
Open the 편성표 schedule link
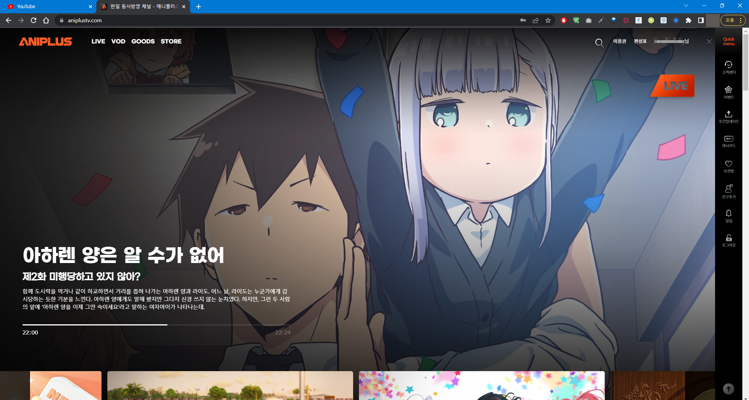coord(640,41)
